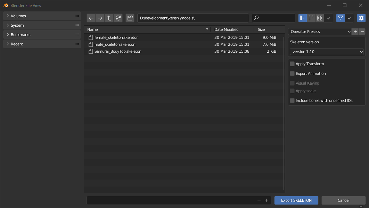Refresh the file list
This screenshot has width=369, height=208.
(x=118, y=18)
